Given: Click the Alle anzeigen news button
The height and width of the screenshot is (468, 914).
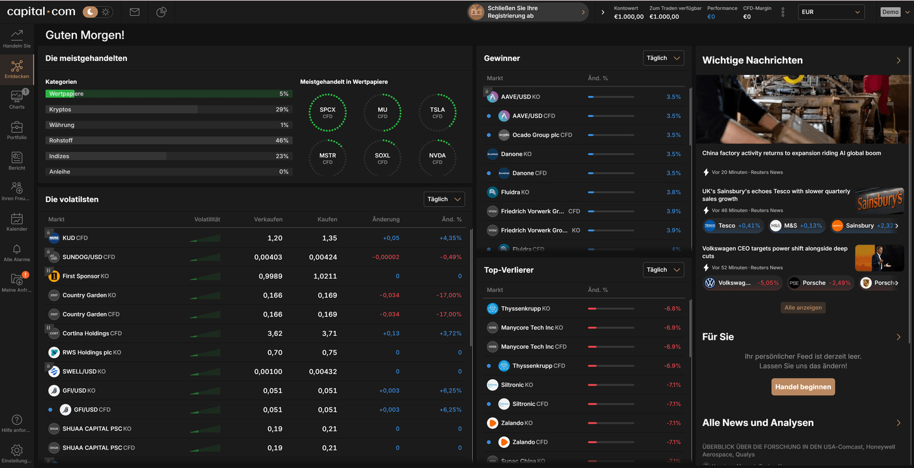Looking at the screenshot, I should click(x=803, y=307).
